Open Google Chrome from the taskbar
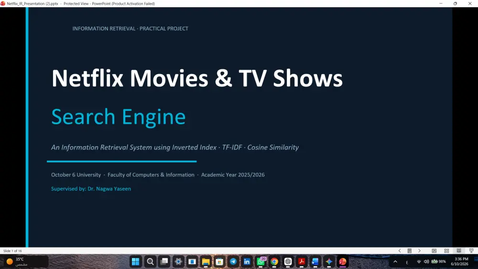The image size is (478, 269). tap(274, 261)
